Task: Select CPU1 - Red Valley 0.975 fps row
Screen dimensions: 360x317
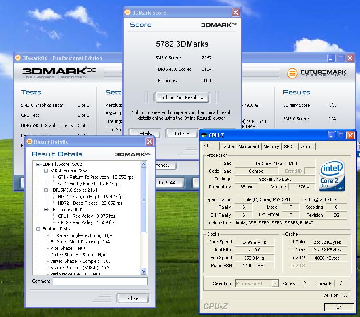Action: 87,216
